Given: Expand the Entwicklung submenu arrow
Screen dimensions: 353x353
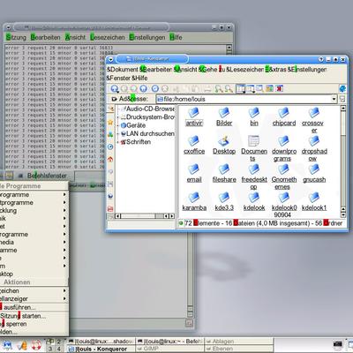Looking at the screenshot, I should 64,211.
